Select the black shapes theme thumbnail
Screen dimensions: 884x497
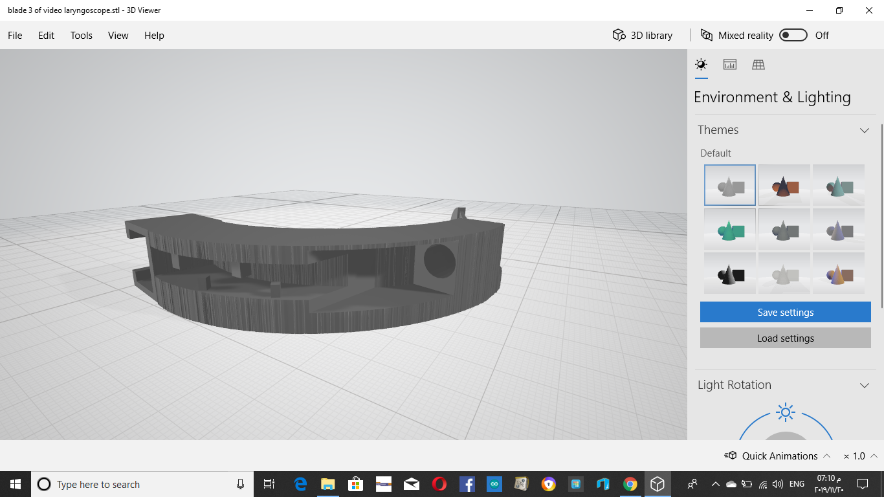point(730,273)
